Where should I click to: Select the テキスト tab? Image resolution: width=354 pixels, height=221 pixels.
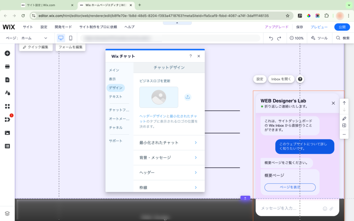115,97
